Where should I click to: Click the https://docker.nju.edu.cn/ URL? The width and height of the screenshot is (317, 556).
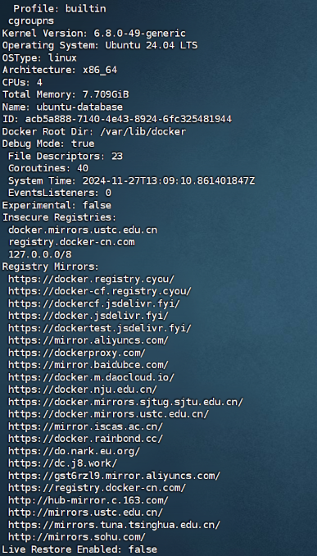(83, 390)
